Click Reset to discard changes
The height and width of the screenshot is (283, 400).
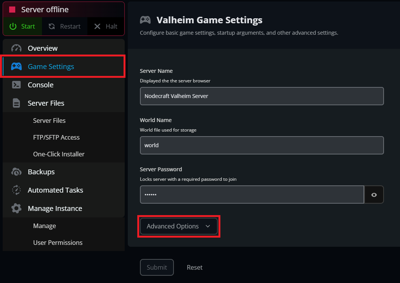tap(194, 267)
